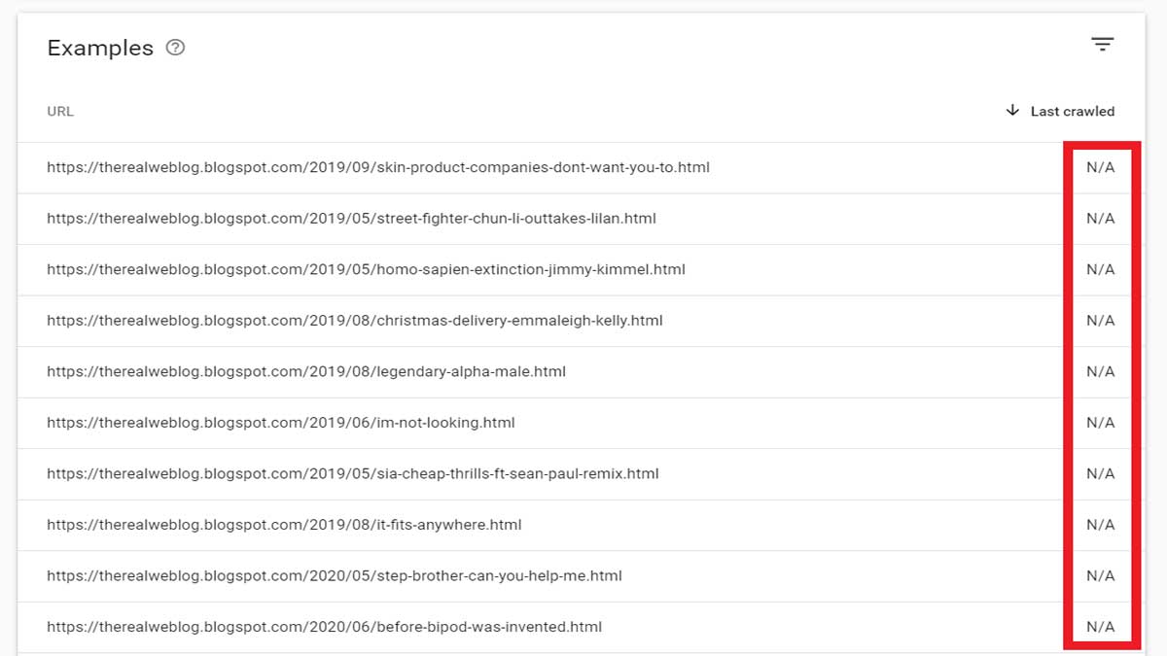Select the step-brother-can-you-help-me URL
The width and height of the screenshot is (1167, 656).
click(x=335, y=575)
